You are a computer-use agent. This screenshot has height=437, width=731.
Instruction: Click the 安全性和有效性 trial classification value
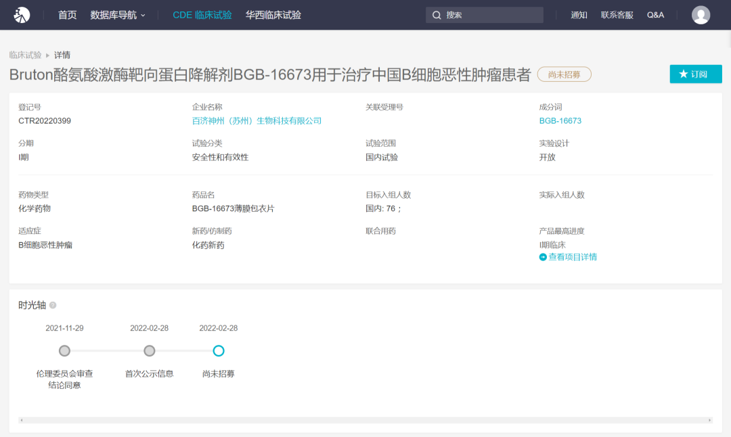[x=220, y=158]
